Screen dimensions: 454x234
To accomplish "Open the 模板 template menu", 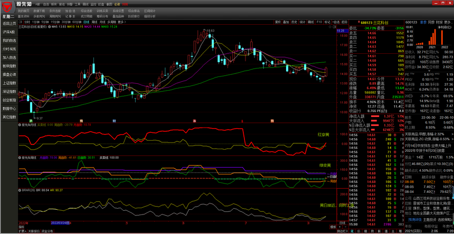I will (x=333, y=227).
